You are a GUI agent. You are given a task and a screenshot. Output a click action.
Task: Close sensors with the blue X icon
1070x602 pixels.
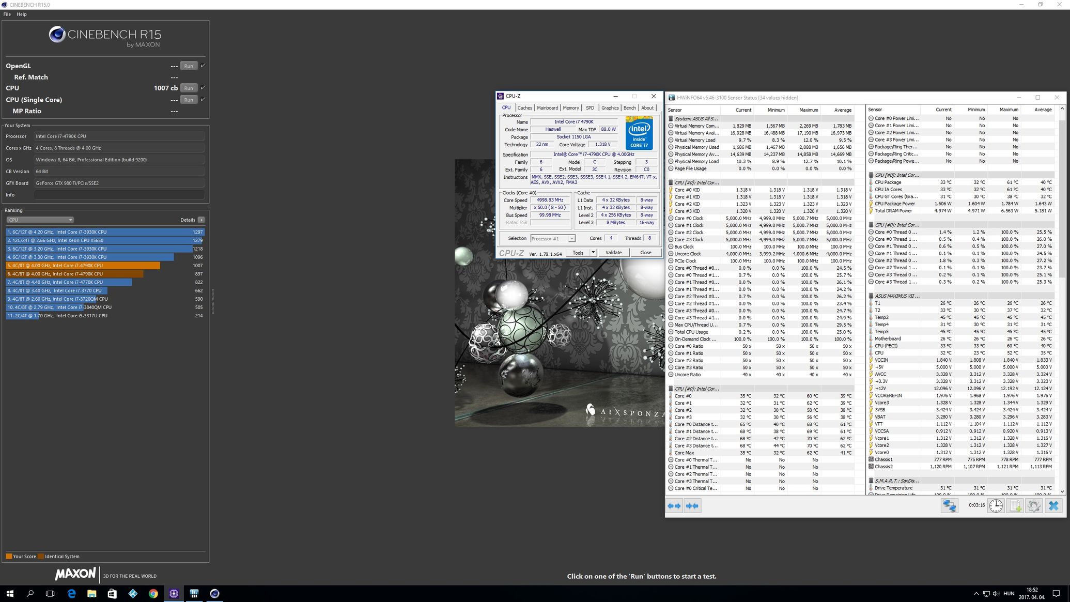[x=1053, y=506]
